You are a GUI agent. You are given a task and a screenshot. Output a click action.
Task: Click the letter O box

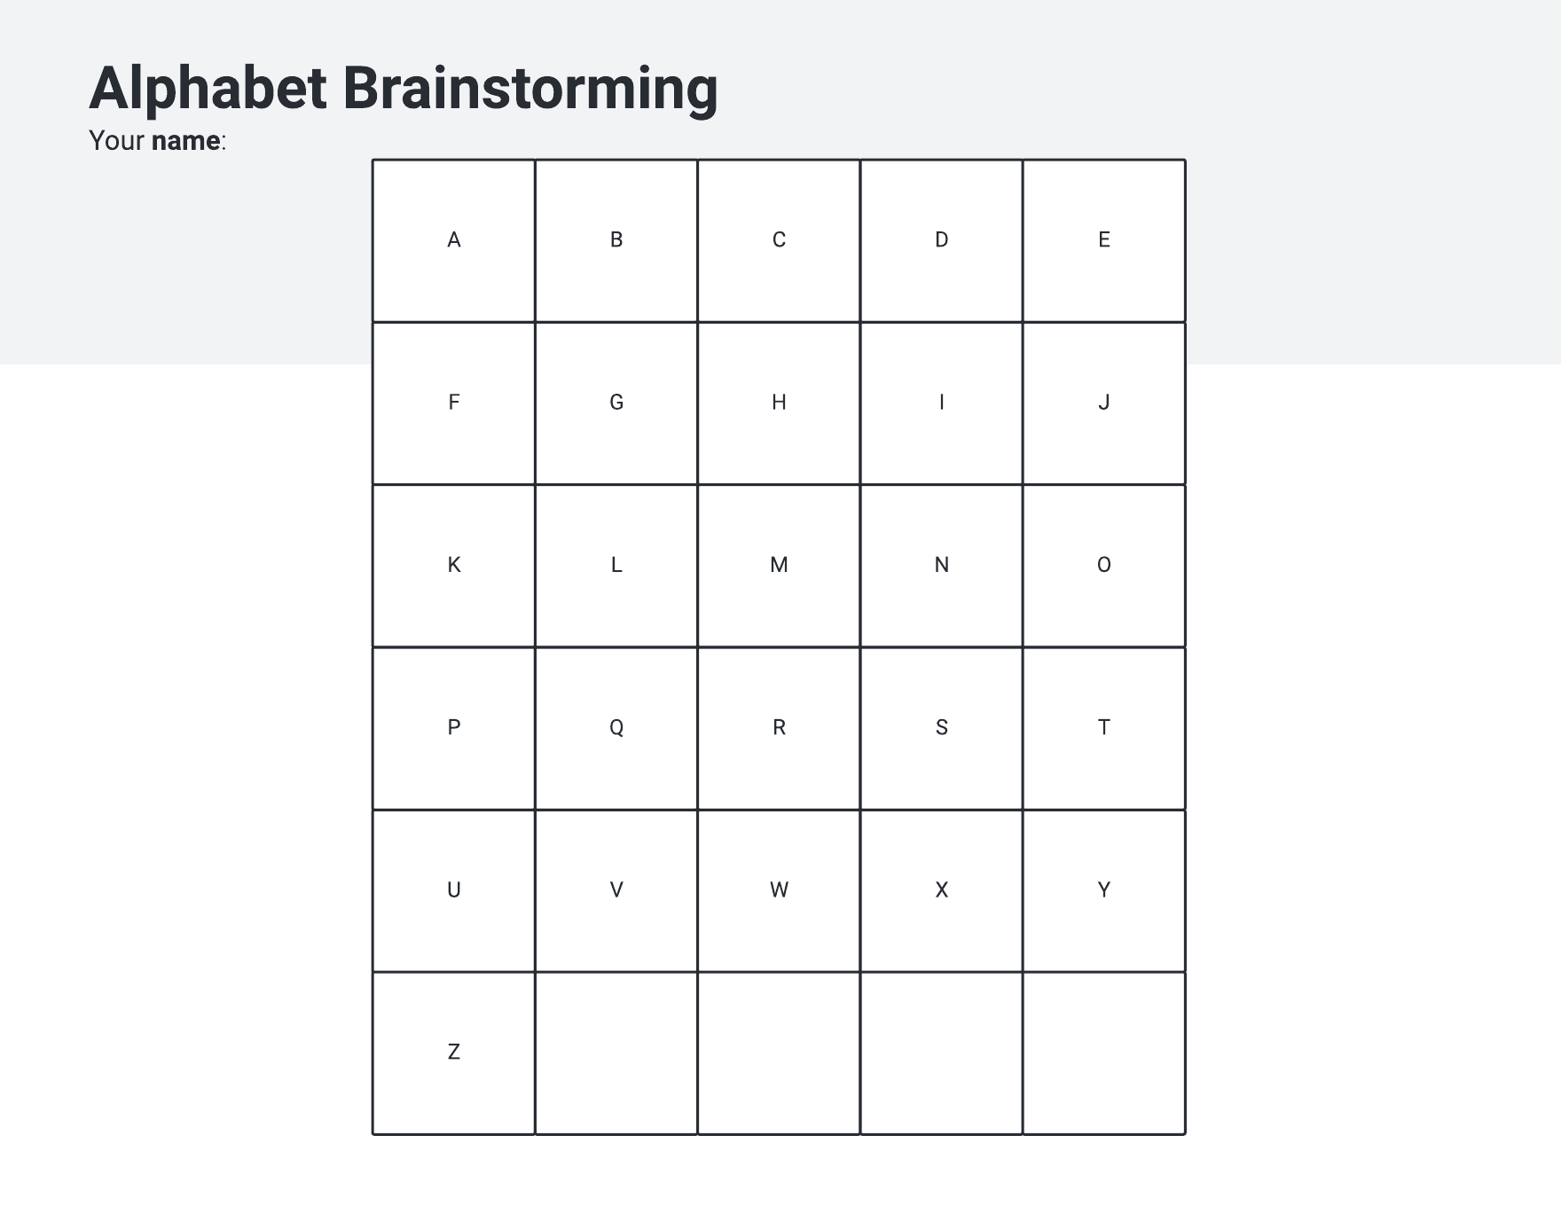click(x=1103, y=566)
